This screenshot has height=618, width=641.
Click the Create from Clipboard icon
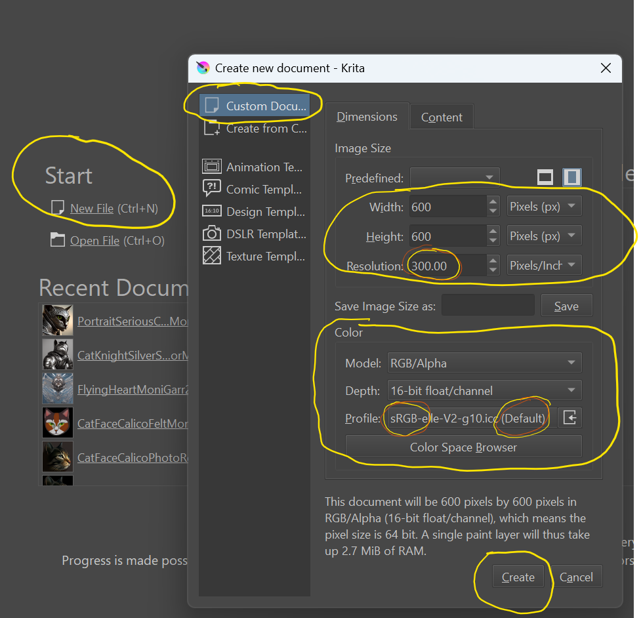point(212,128)
